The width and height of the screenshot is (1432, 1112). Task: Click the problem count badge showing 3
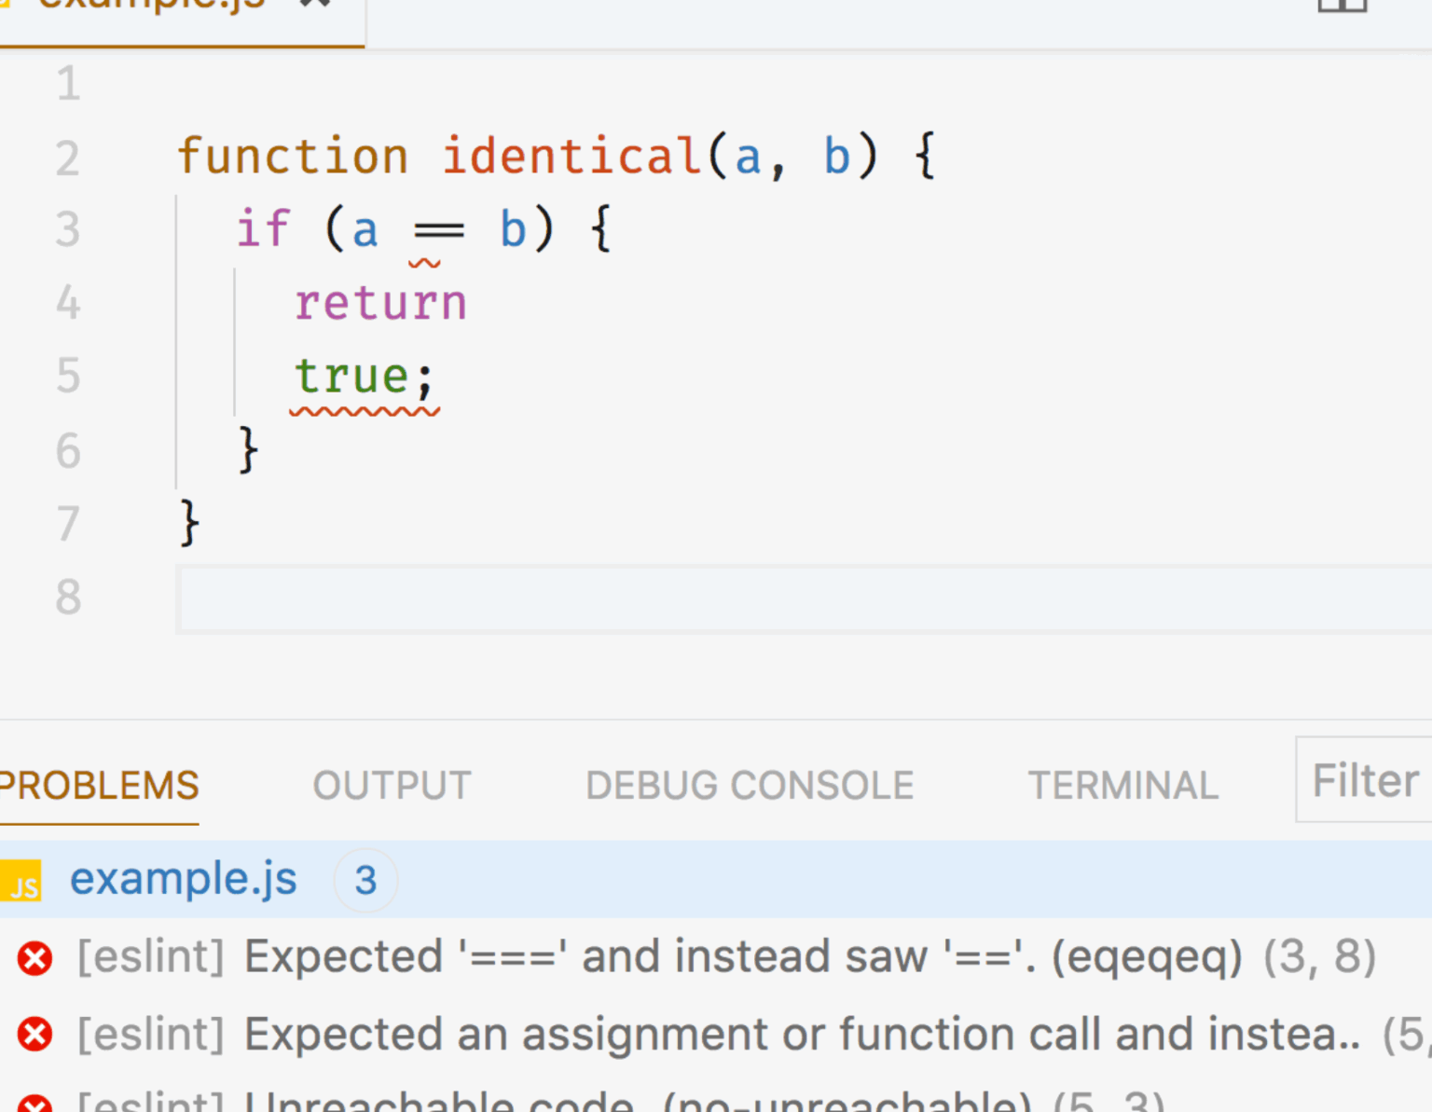pos(365,880)
